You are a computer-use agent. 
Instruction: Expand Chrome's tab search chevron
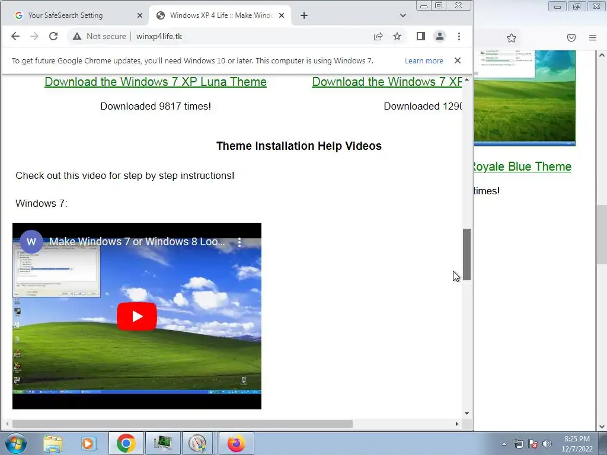point(403,15)
